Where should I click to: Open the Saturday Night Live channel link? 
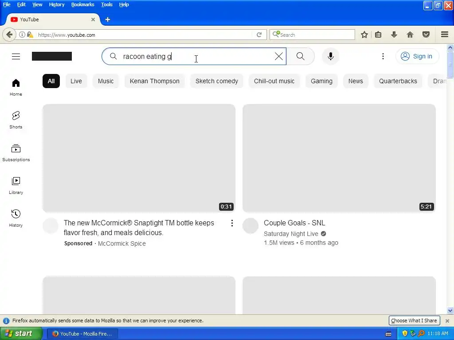click(291, 234)
